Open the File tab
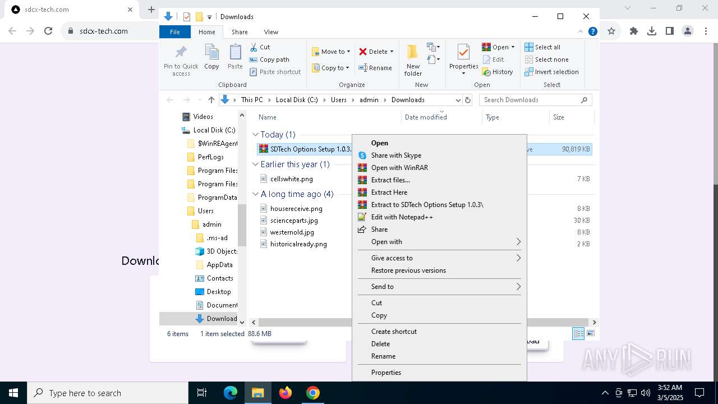 tap(175, 32)
